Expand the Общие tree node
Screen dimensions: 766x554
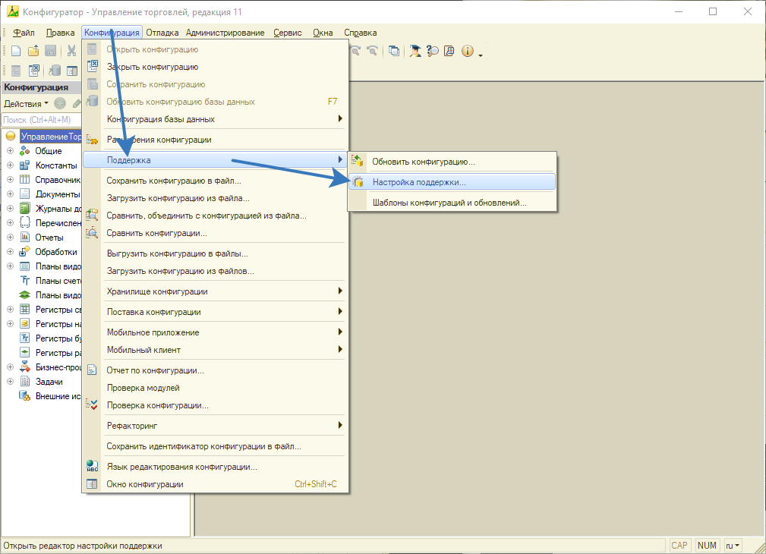11,151
